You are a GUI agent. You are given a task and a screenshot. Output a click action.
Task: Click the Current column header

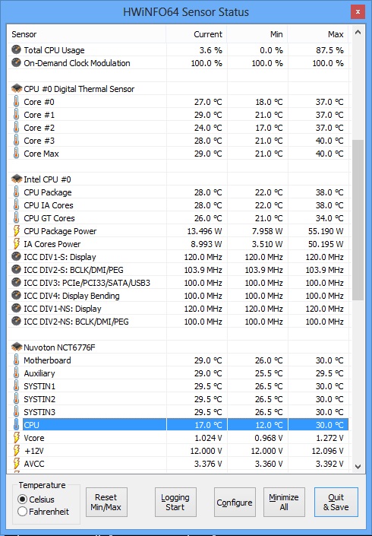coord(197,34)
